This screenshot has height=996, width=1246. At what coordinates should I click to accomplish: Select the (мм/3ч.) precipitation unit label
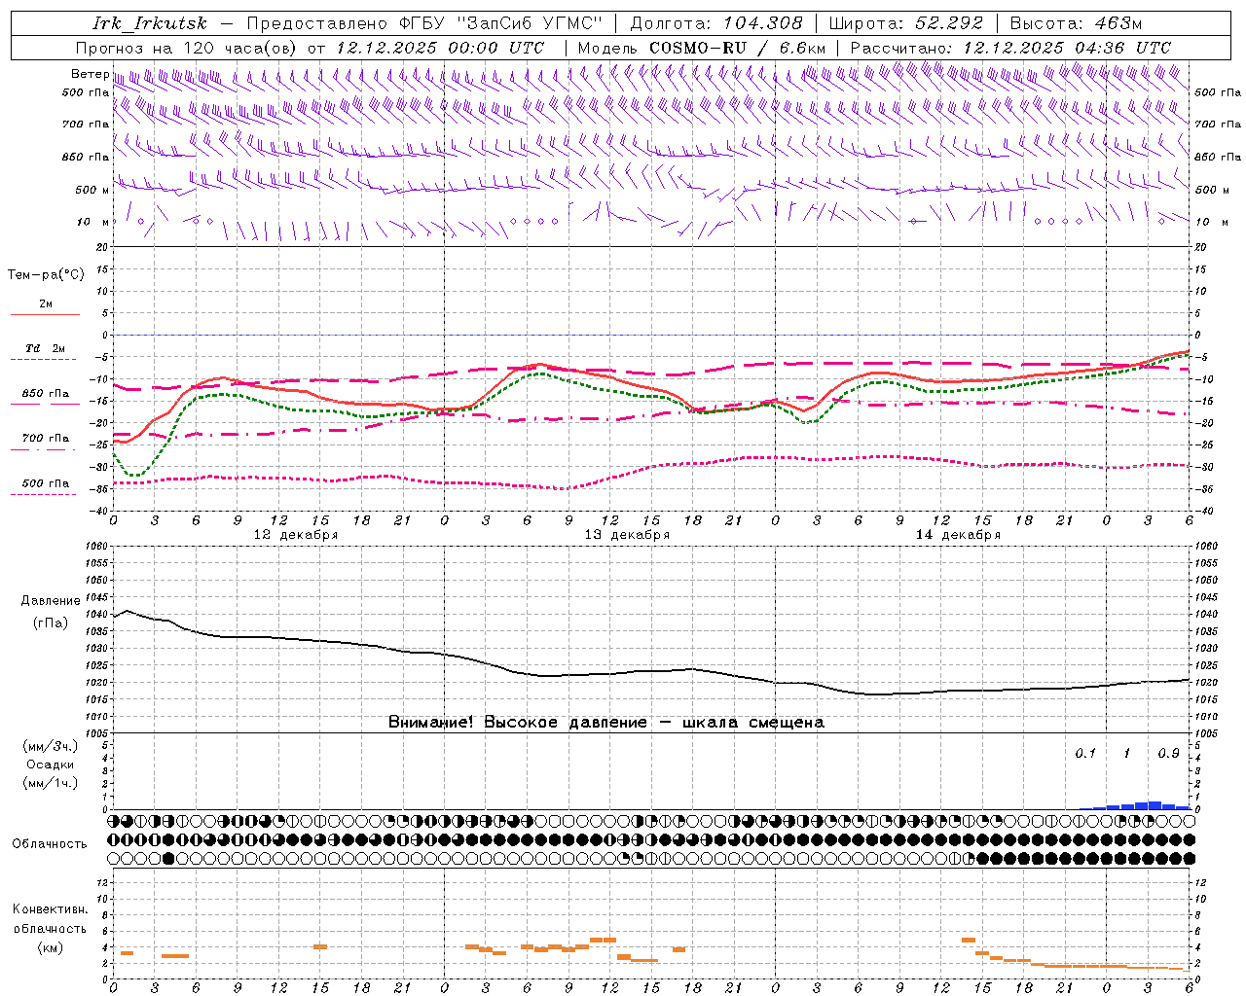click(50, 747)
